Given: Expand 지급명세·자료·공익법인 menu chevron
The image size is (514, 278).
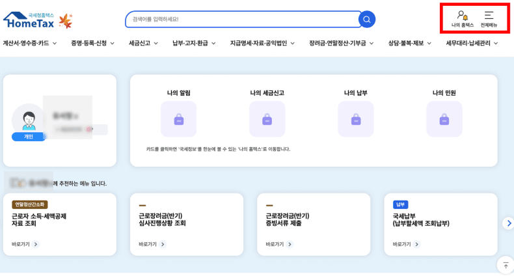Looking at the screenshot, I should [292, 43].
